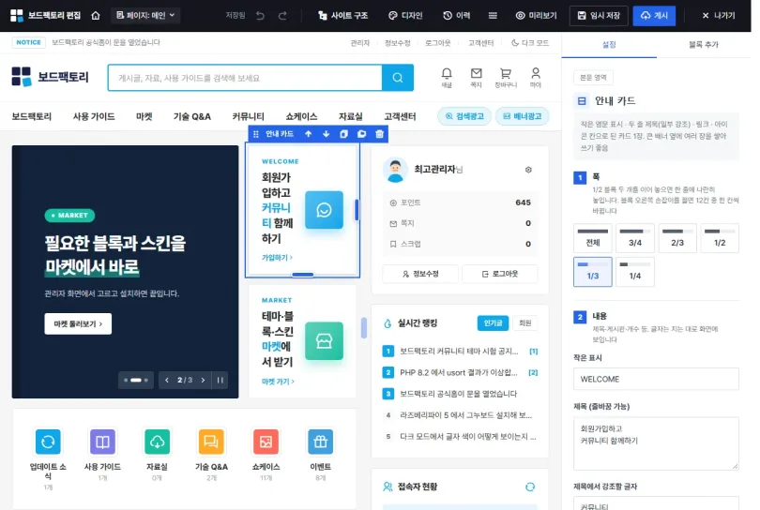The height and width of the screenshot is (510, 760).
Task: Follow the 마켓 가기 link
Action: point(278,382)
